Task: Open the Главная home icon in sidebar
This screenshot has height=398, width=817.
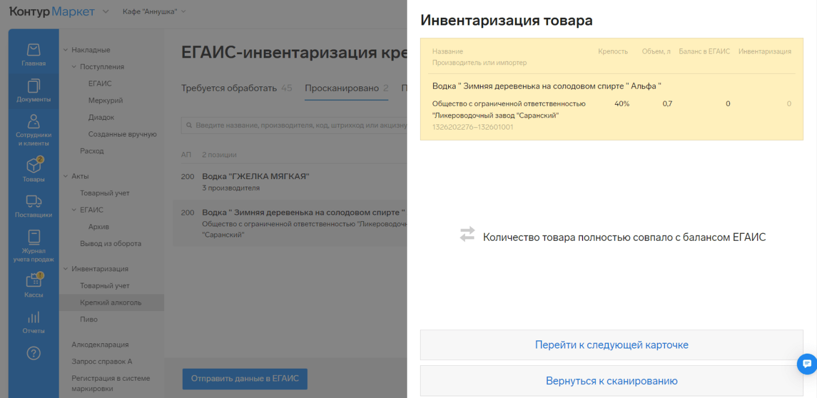Action: click(x=33, y=55)
